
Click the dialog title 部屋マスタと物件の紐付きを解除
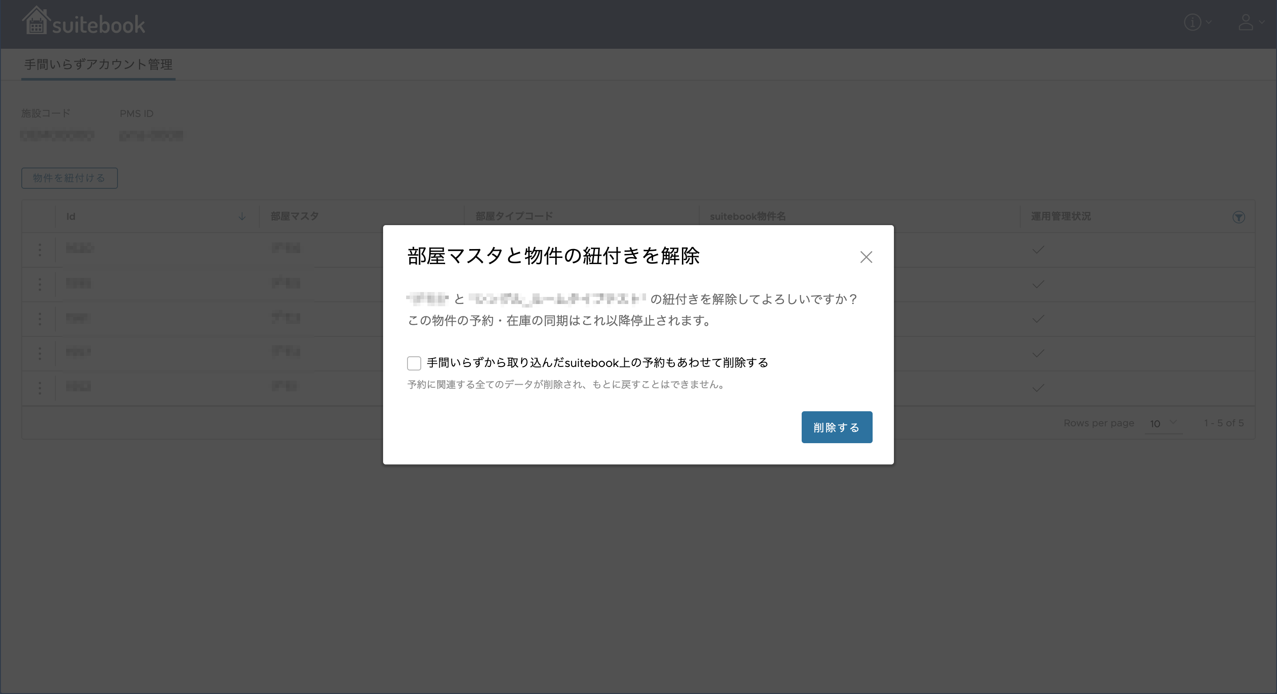click(553, 256)
